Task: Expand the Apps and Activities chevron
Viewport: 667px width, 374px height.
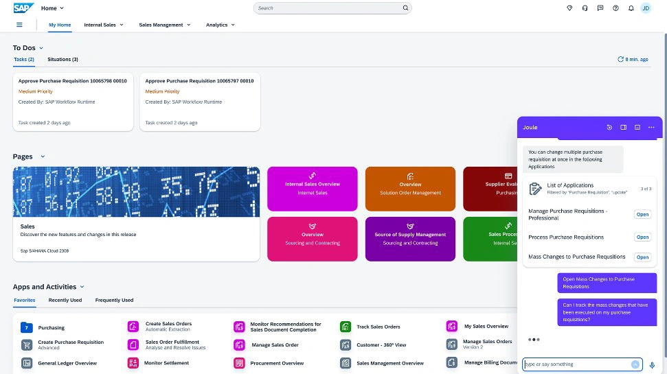Action: pyautogui.click(x=82, y=287)
